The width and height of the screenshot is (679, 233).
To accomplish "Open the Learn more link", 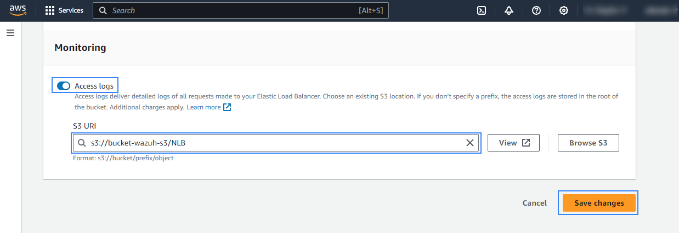I will [x=203, y=107].
